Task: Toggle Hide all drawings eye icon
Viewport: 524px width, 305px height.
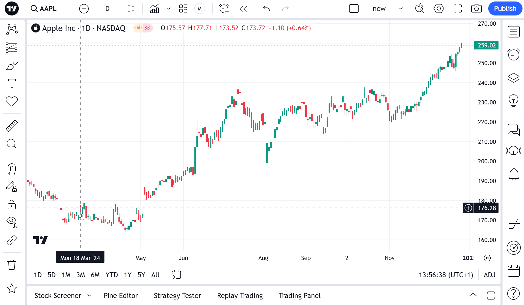Action: [11, 221]
